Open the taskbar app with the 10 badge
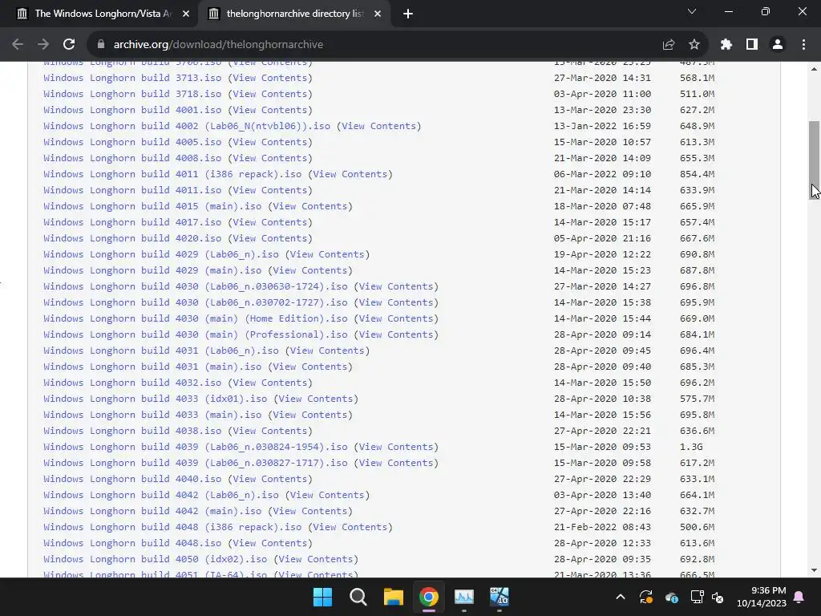The image size is (821, 616). click(499, 597)
